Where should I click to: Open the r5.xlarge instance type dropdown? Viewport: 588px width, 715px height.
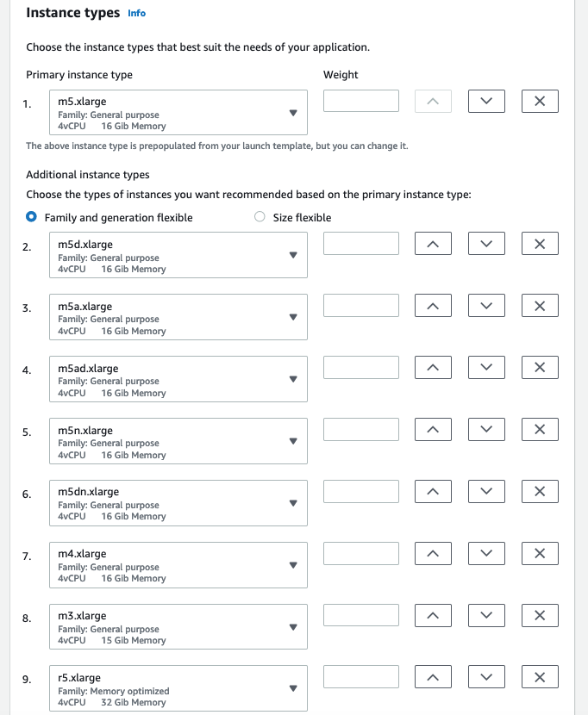(293, 688)
